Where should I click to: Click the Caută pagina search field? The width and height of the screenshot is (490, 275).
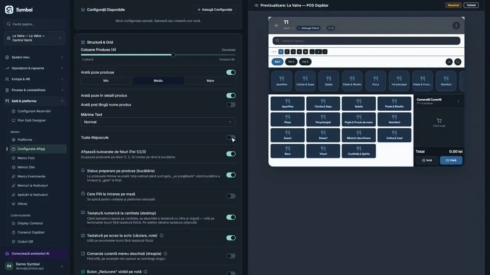tap(34, 24)
